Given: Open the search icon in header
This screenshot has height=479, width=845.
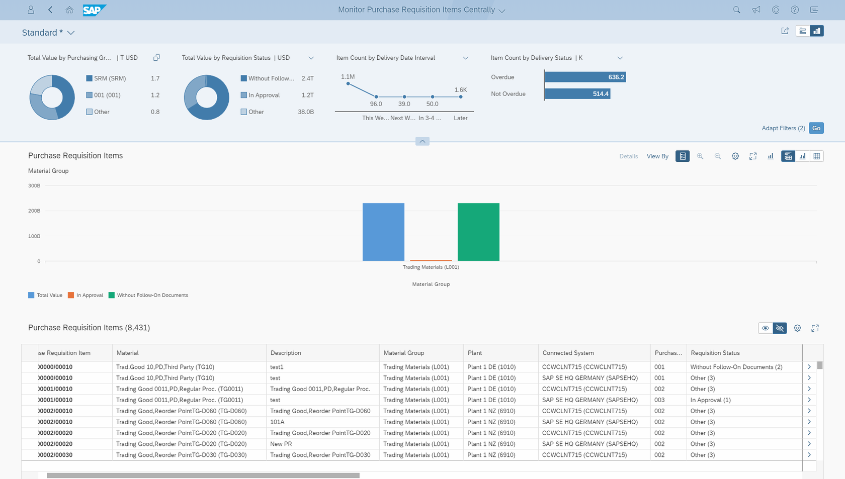Looking at the screenshot, I should tap(737, 10).
